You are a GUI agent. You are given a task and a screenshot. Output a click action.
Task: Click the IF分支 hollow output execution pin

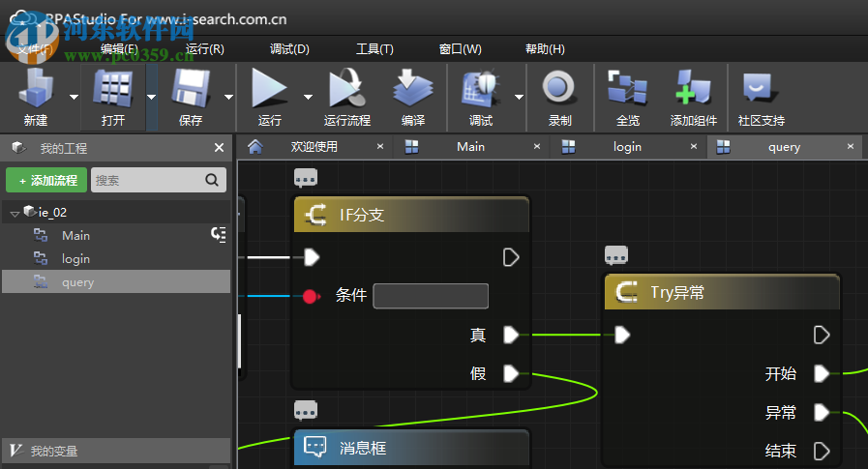coord(511,257)
